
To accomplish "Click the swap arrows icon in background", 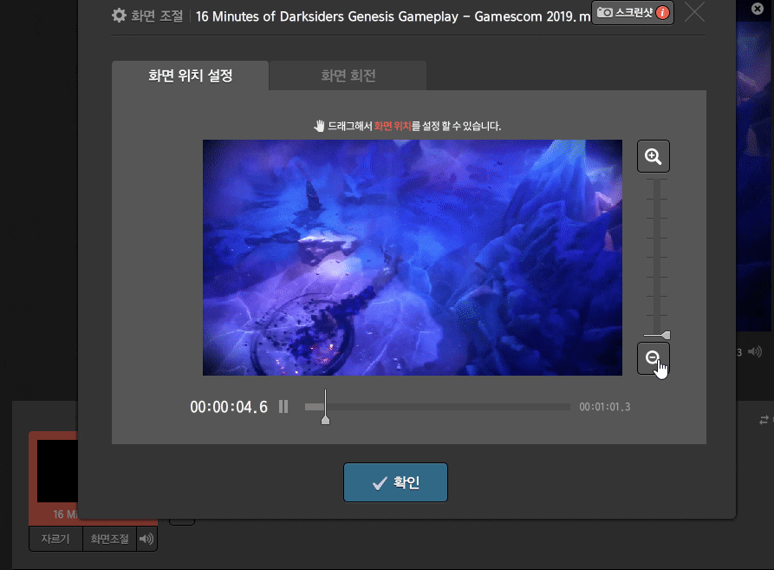I will 764,420.
